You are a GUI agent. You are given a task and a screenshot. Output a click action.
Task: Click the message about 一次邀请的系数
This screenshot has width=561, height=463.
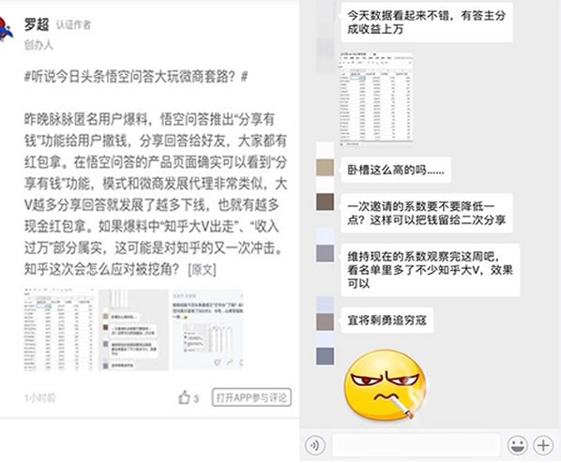pos(427,213)
